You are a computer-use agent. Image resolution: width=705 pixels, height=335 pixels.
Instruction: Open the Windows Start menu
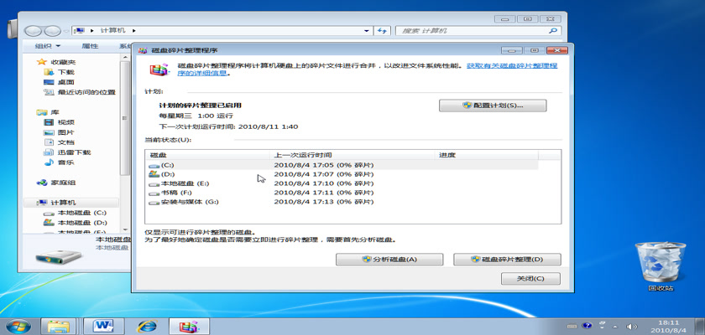pos(18,324)
